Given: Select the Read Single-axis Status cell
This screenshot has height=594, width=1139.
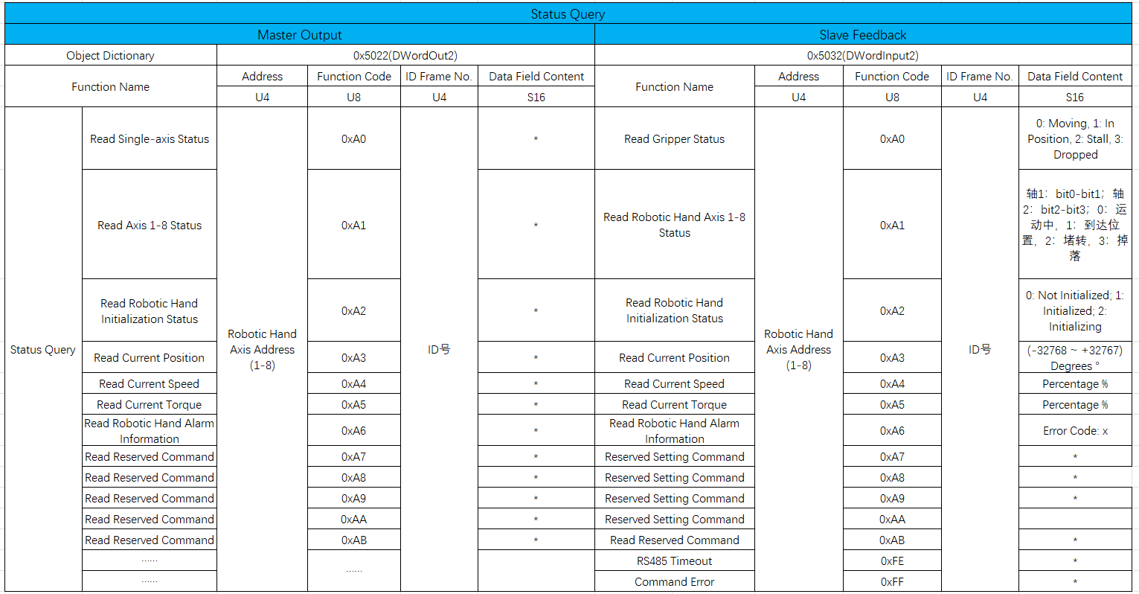Looking at the screenshot, I should [x=150, y=138].
